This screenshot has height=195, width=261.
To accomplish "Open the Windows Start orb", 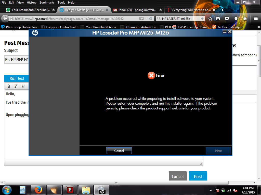I will [x=7, y=190].
